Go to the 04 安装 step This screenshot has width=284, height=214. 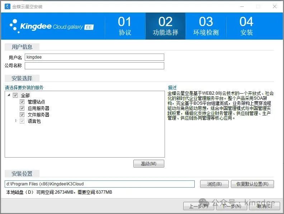coord(246,26)
